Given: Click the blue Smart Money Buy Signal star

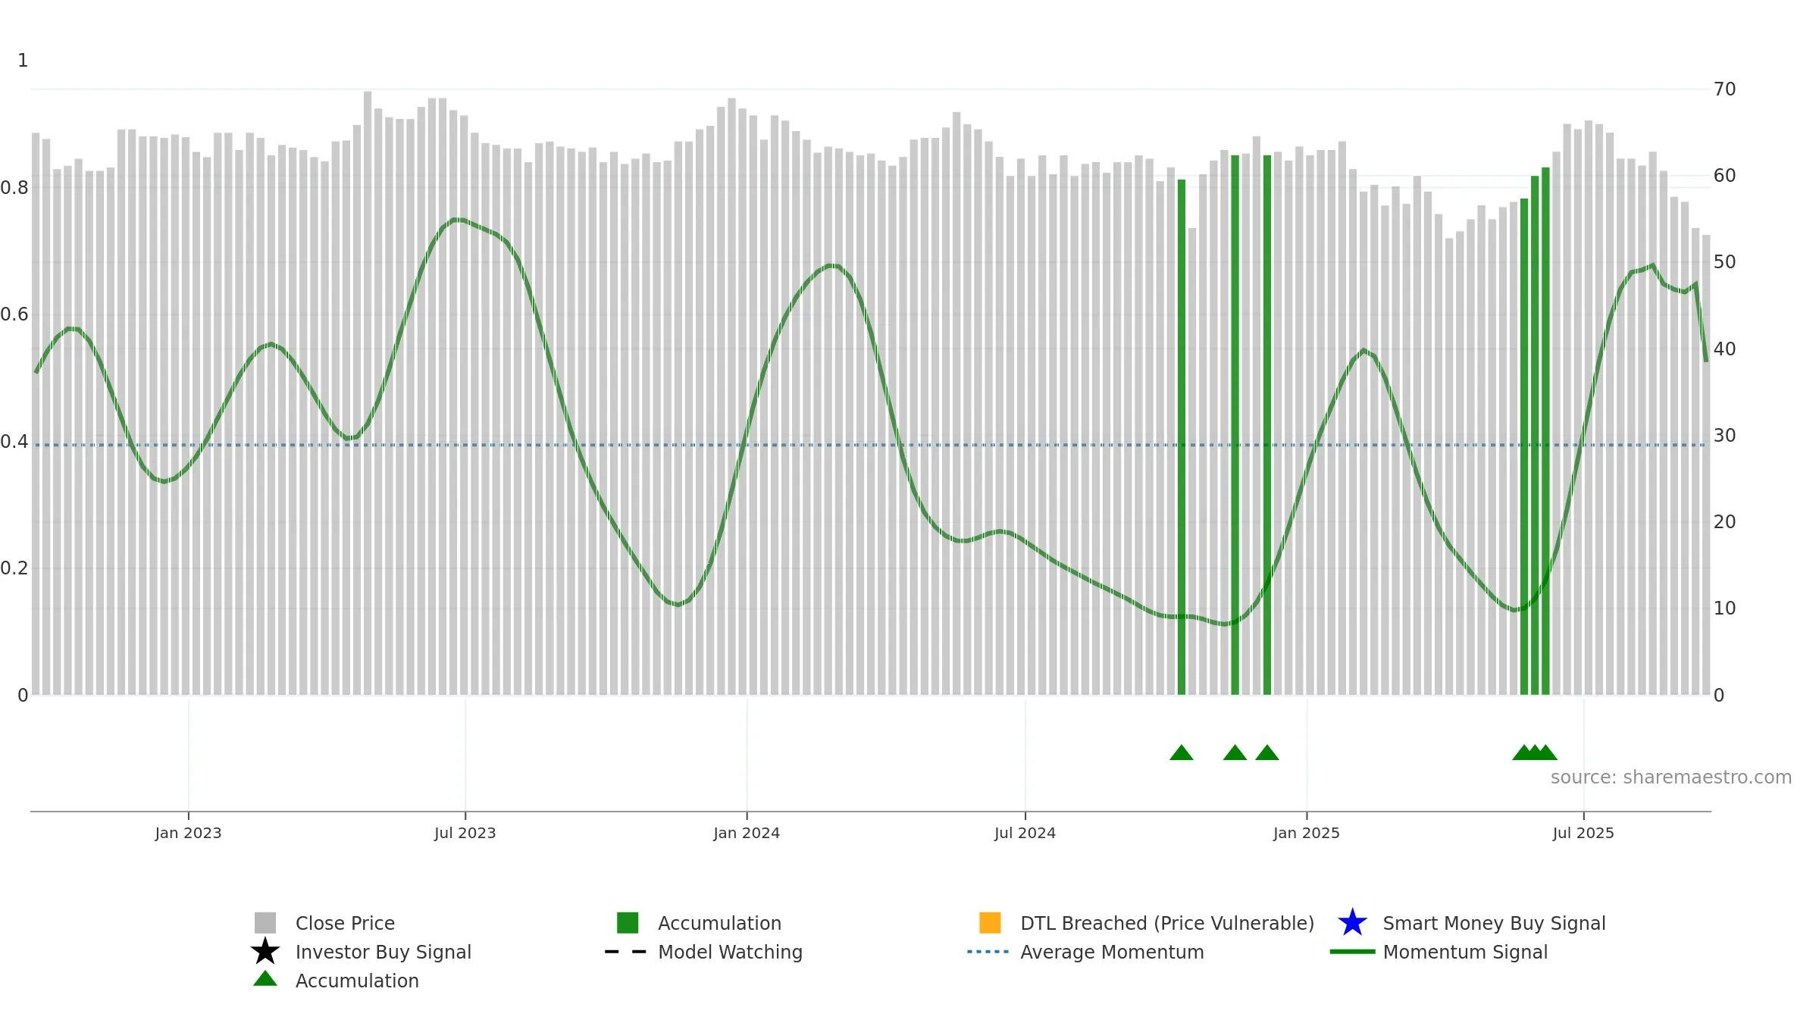Looking at the screenshot, I should [1352, 923].
